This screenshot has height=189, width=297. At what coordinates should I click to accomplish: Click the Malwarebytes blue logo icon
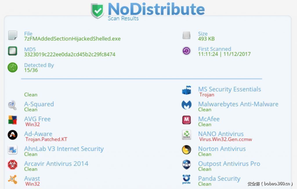pyautogui.click(x=186, y=105)
